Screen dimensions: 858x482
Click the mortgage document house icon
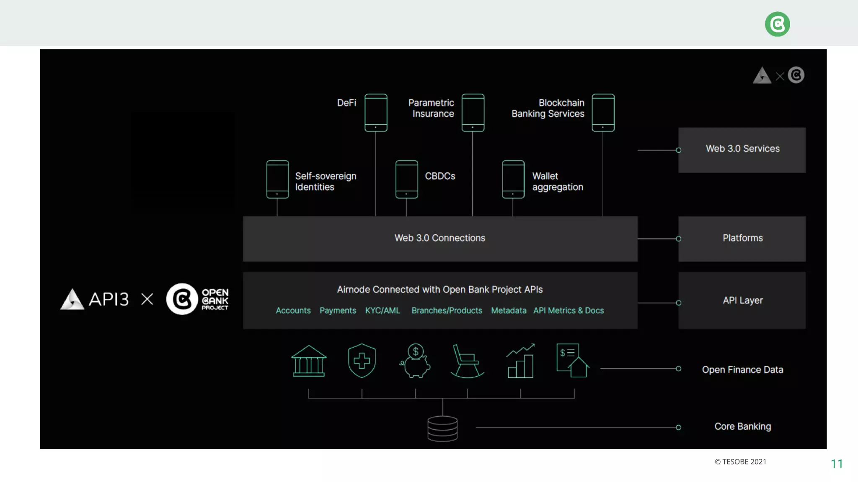573,360
